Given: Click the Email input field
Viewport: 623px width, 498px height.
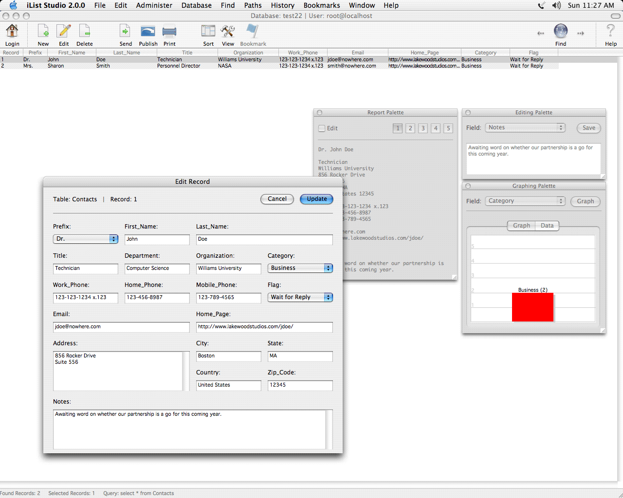Looking at the screenshot, I should point(121,327).
